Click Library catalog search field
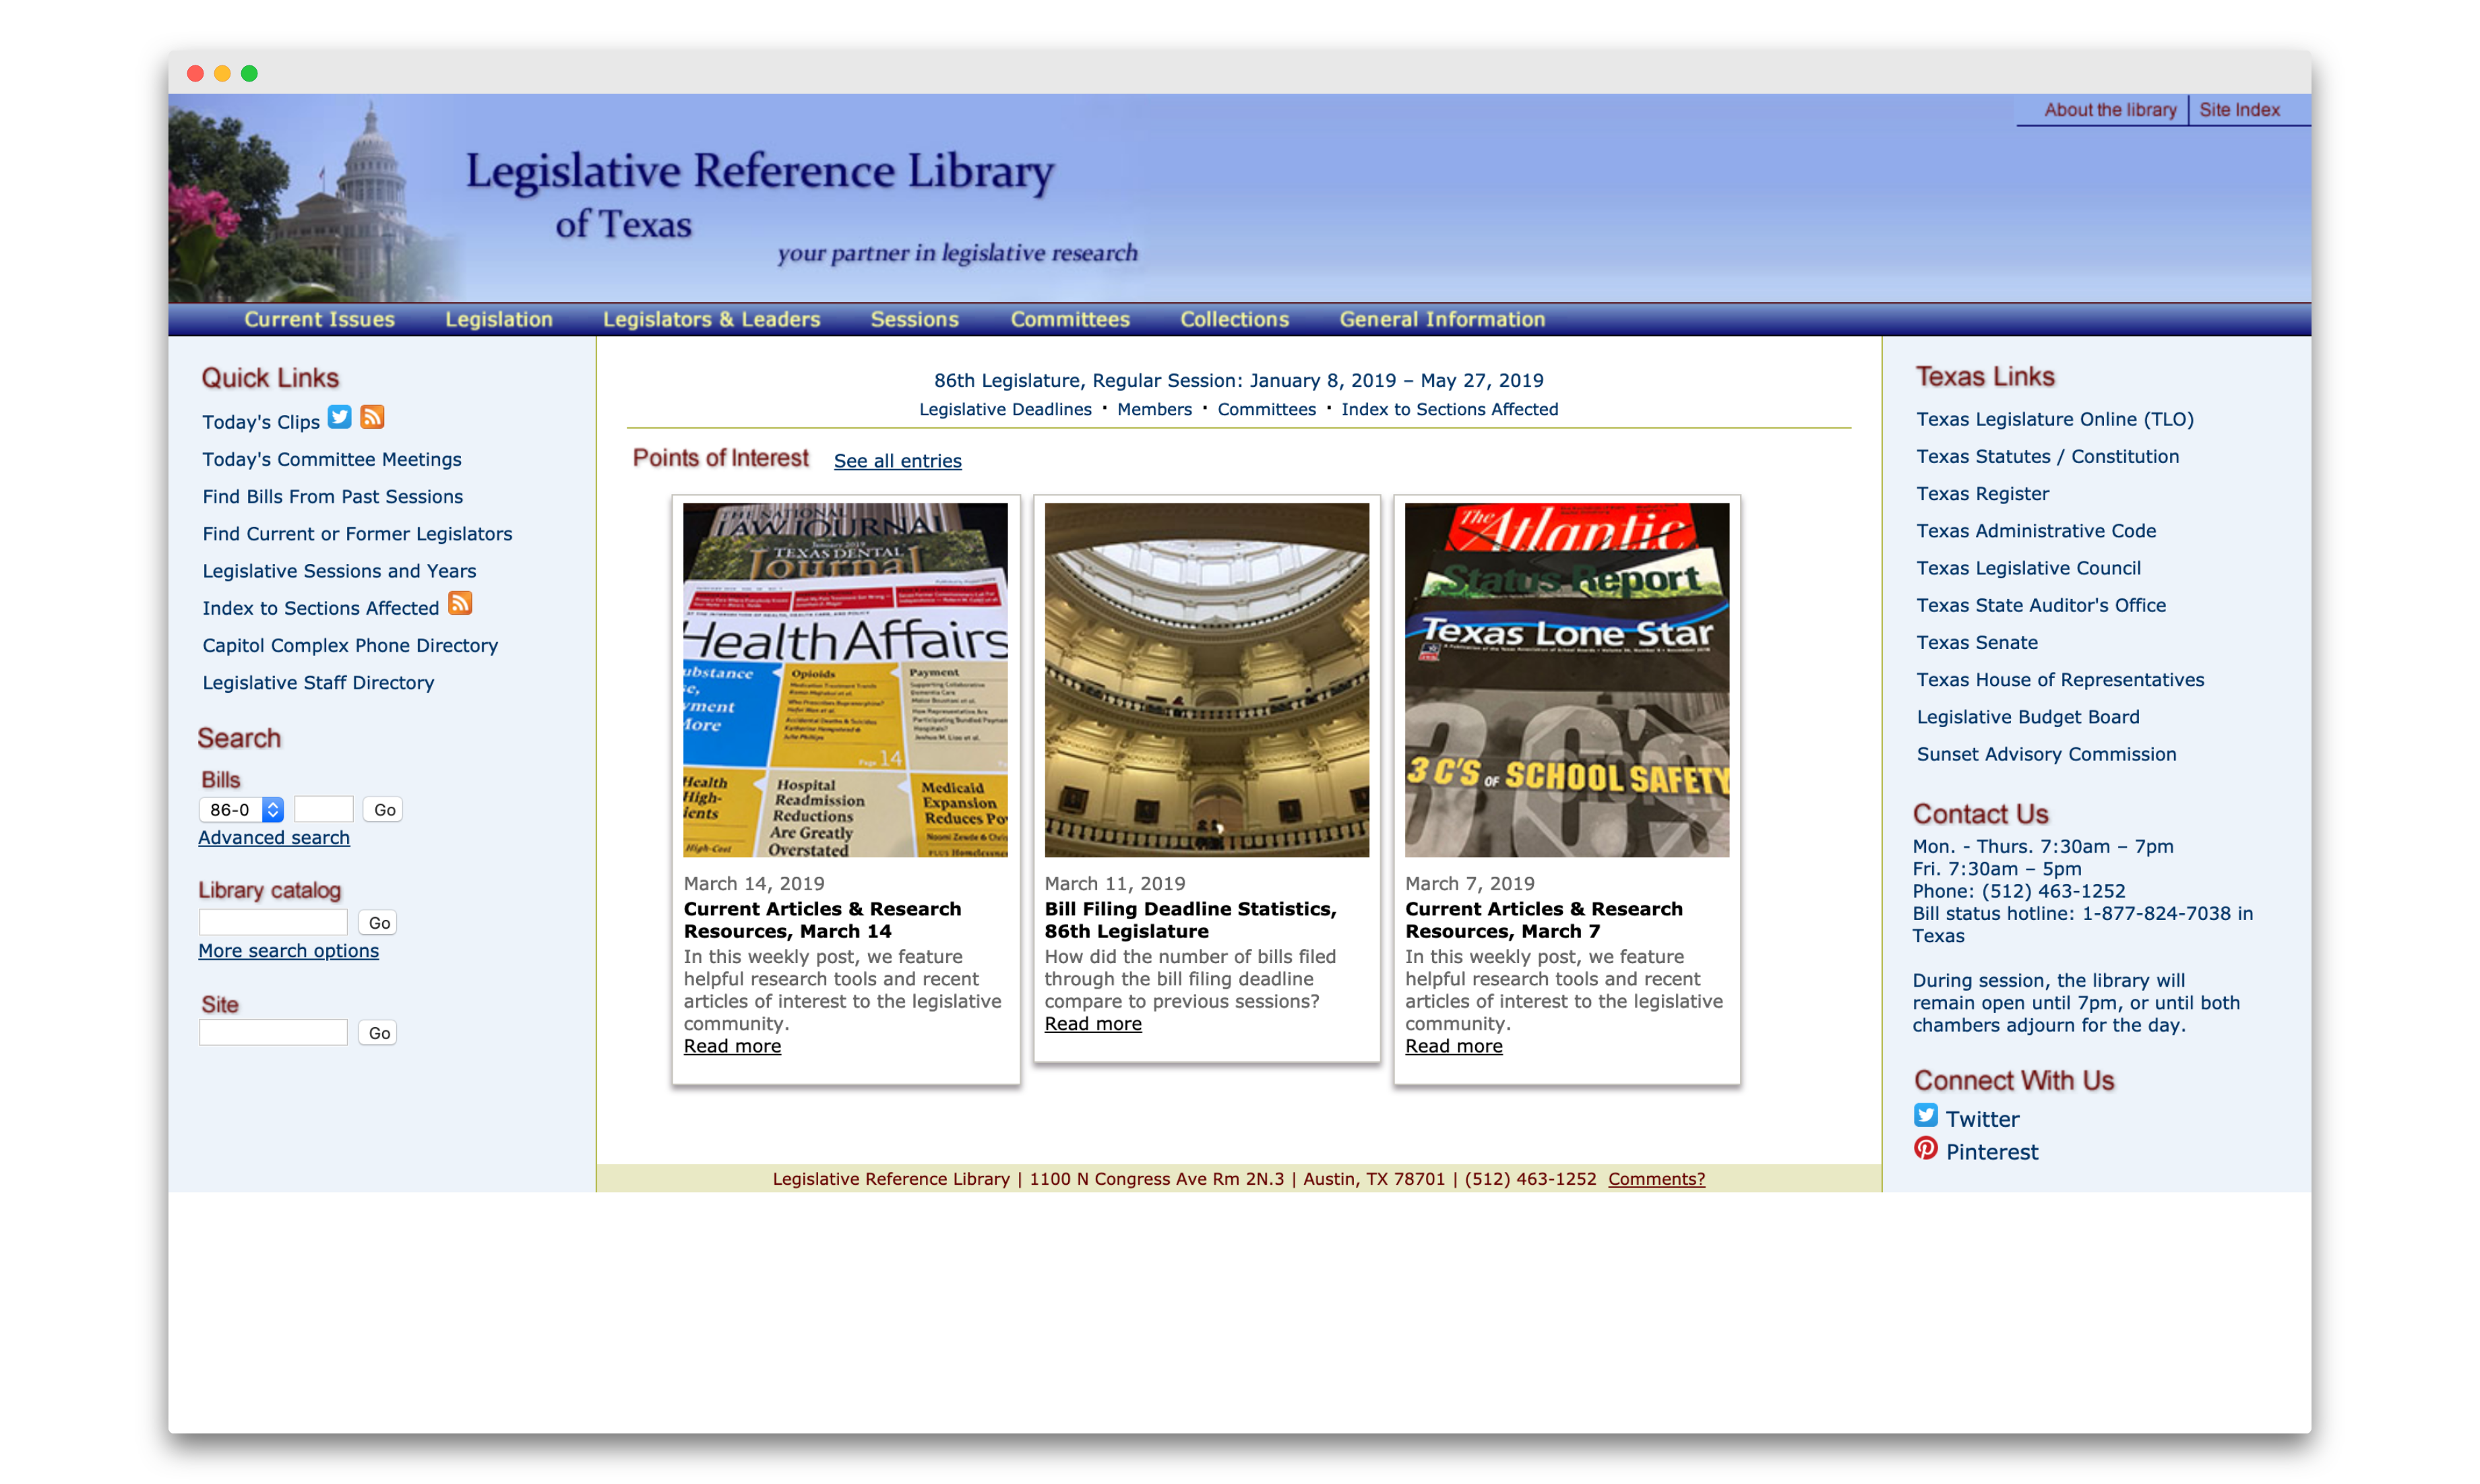The height and width of the screenshot is (1484, 2480). click(x=273, y=922)
